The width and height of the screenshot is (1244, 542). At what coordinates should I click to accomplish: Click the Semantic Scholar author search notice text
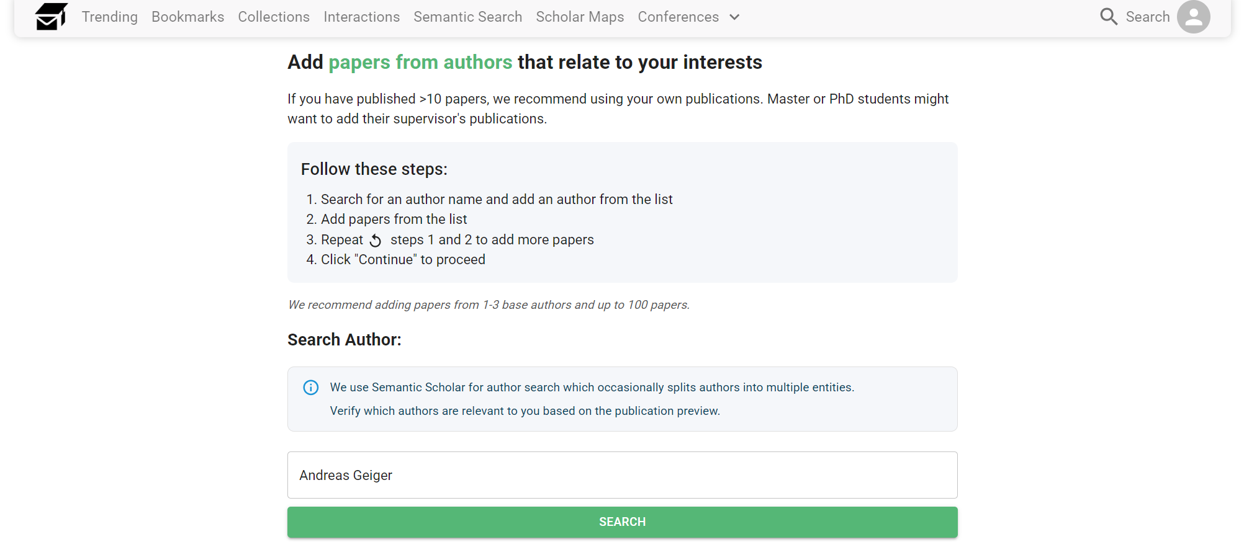(x=592, y=388)
